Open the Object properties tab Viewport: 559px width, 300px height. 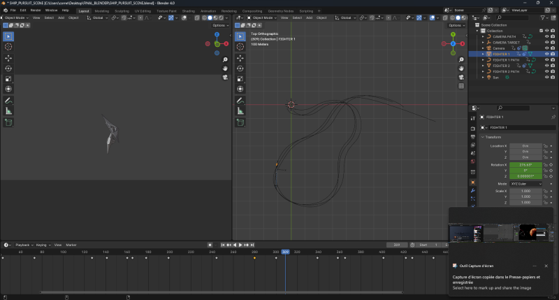coord(473,183)
